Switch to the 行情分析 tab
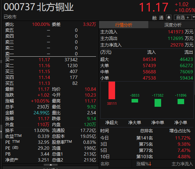This screenshot has height=169, width=195. [124, 25]
